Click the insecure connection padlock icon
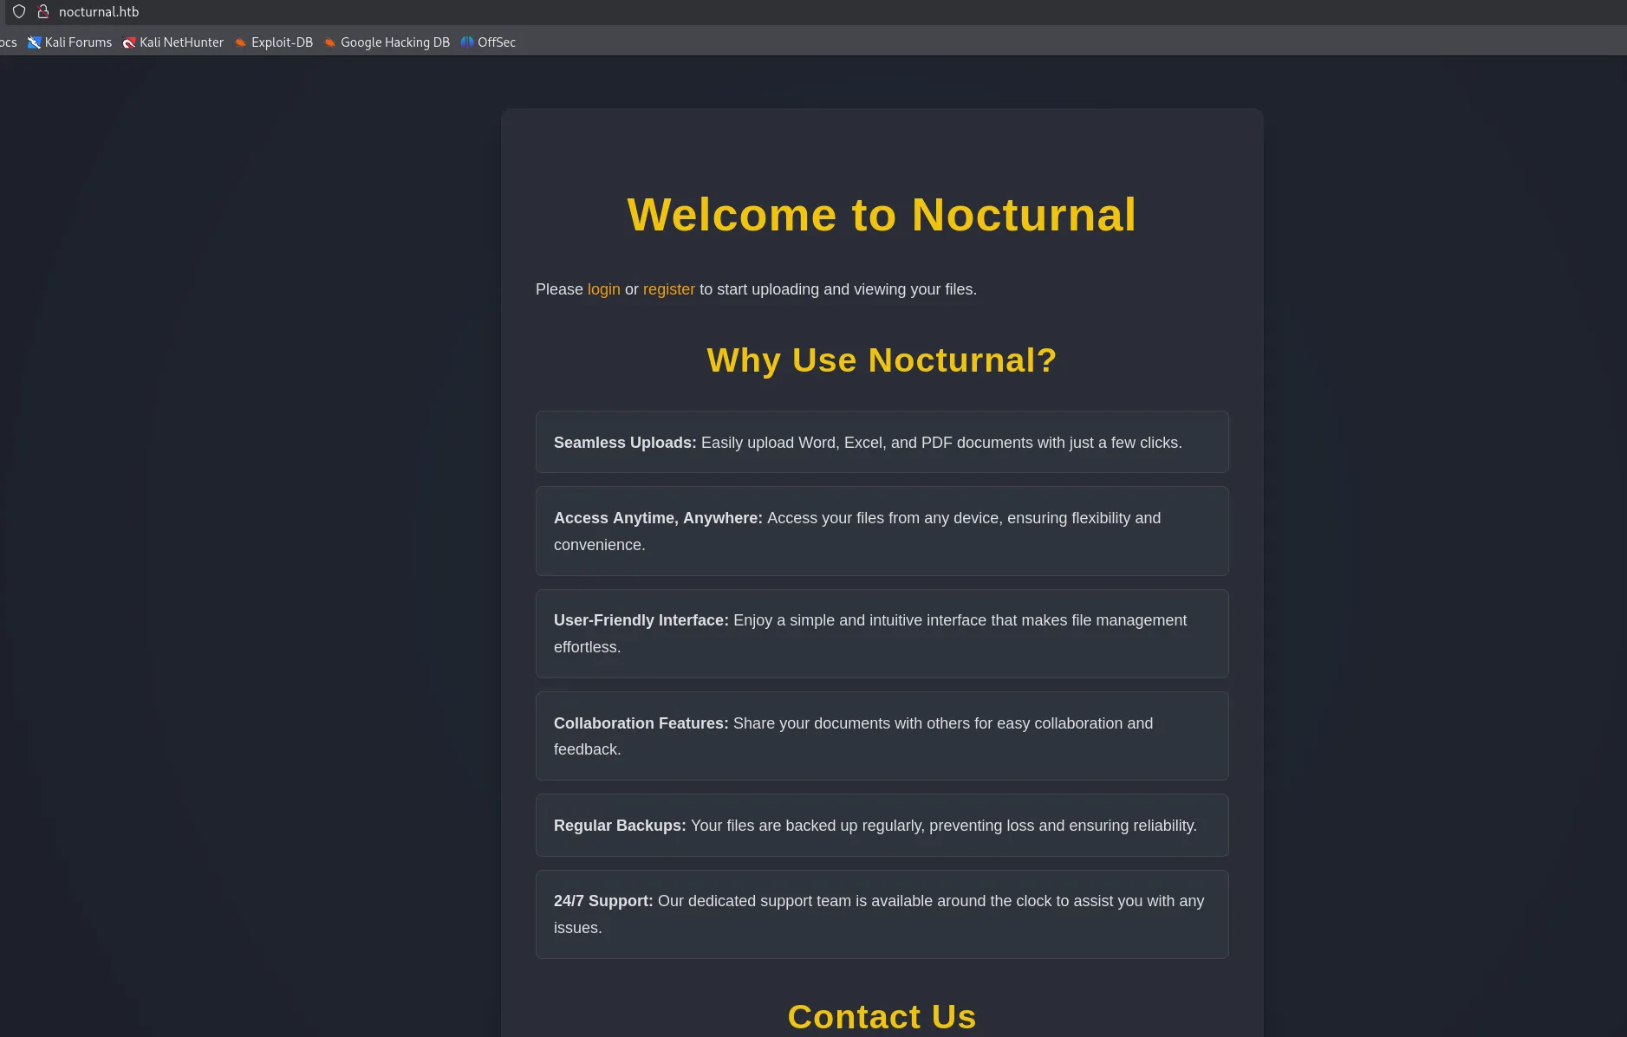The image size is (1627, 1037). (x=42, y=12)
